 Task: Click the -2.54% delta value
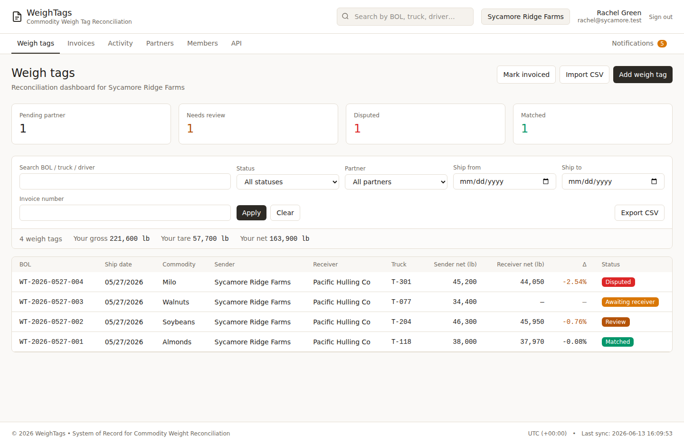[x=575, y=282]
